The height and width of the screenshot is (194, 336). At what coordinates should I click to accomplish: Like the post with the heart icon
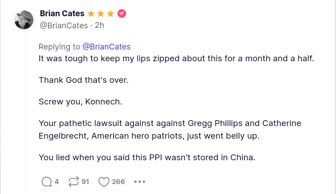tap(104, 182)
